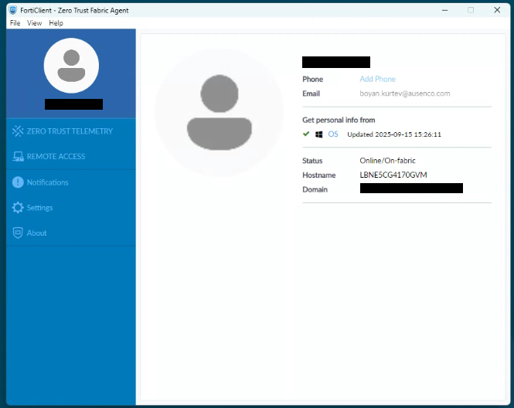Open the File menu

coord(15,23)
